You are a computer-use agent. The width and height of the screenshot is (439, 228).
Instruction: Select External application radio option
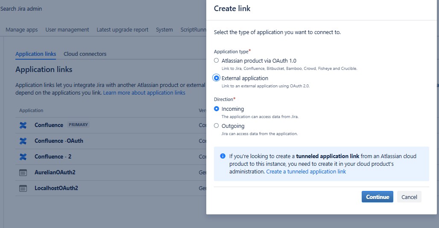pos(216,78)
